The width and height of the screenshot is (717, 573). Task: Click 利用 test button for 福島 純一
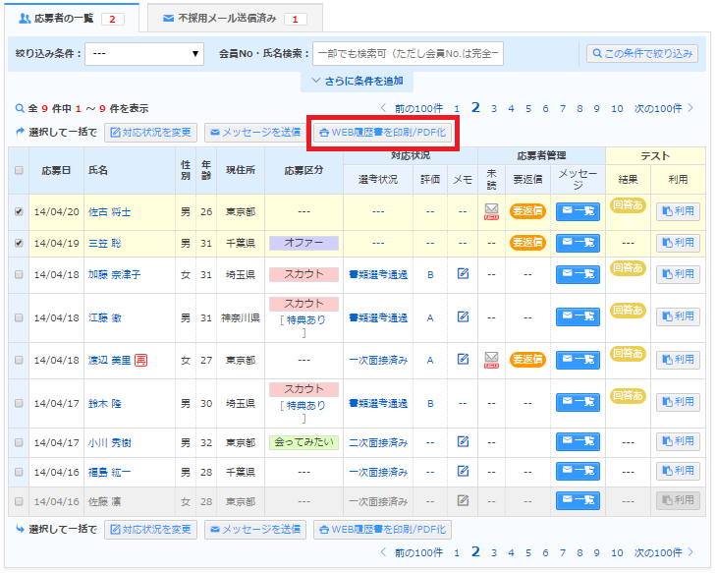pyautogui.click(x=678, y=471)
